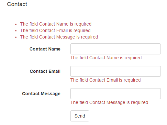Focus the Contact Email input field
Image resolution: width=167 pixels, height=125 pixels.
pyautogui.click(x=116, y=71)
